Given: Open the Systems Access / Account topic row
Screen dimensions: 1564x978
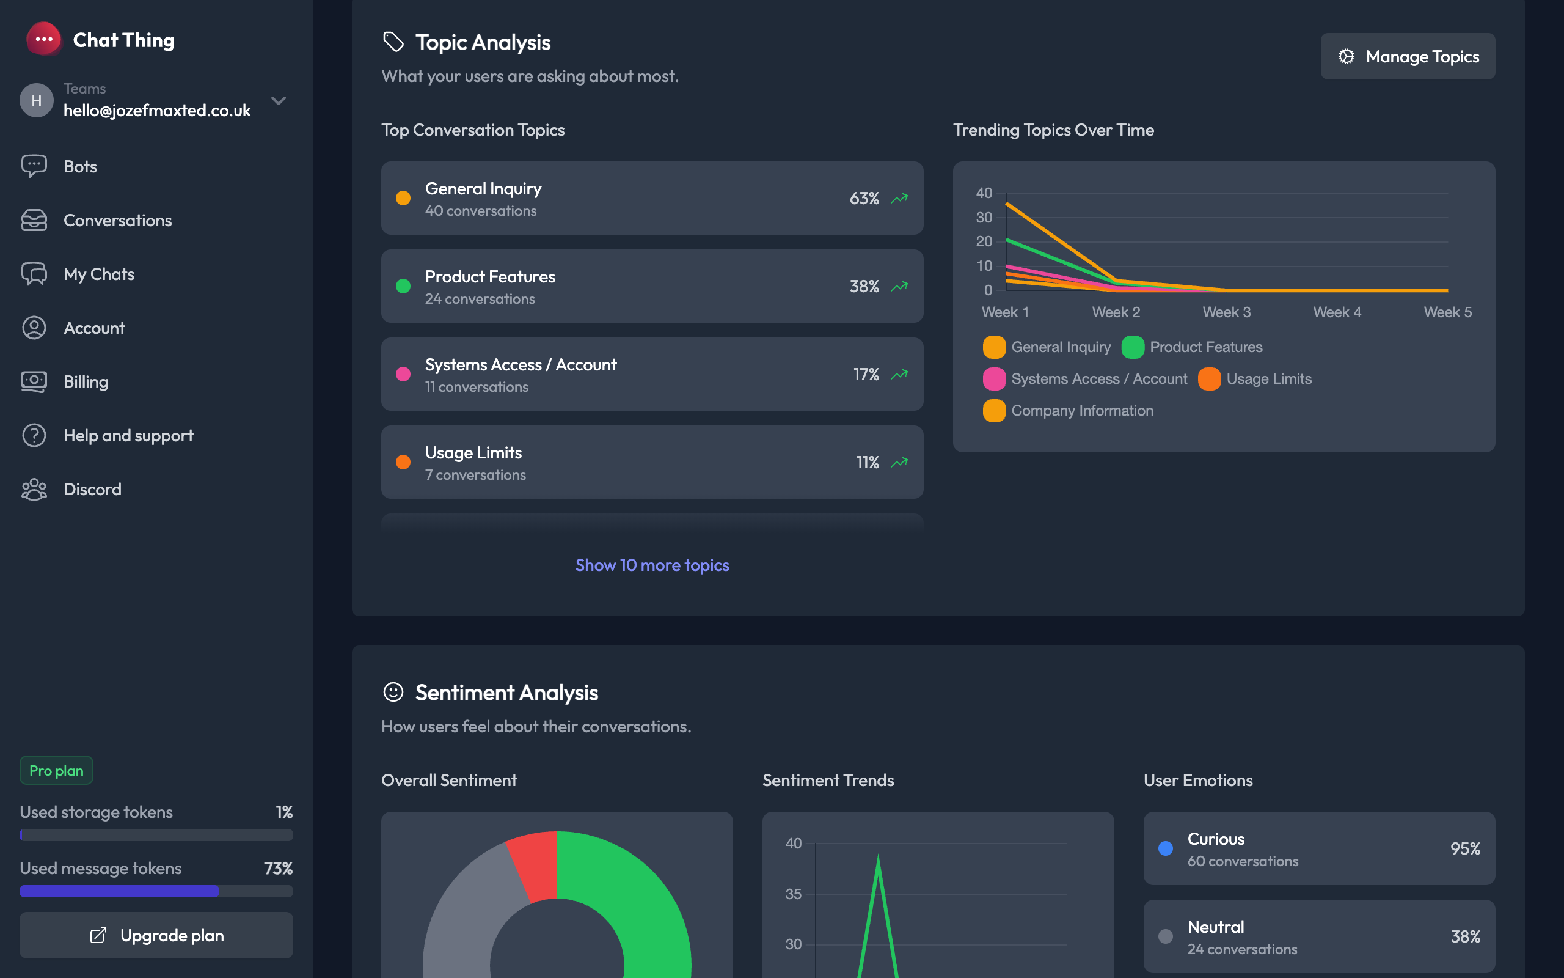Looking at the screenshot, I should pyautogui.click(x=651, y=374).
